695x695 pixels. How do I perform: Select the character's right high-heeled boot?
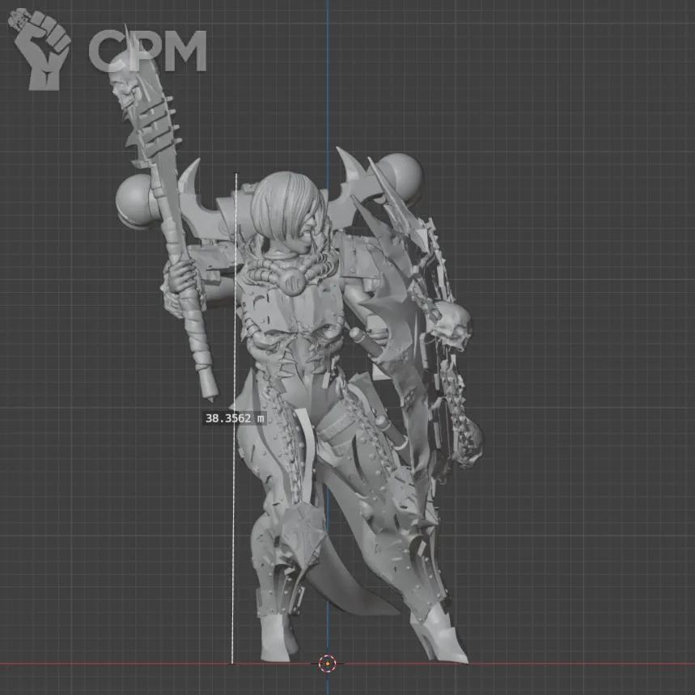439,634
